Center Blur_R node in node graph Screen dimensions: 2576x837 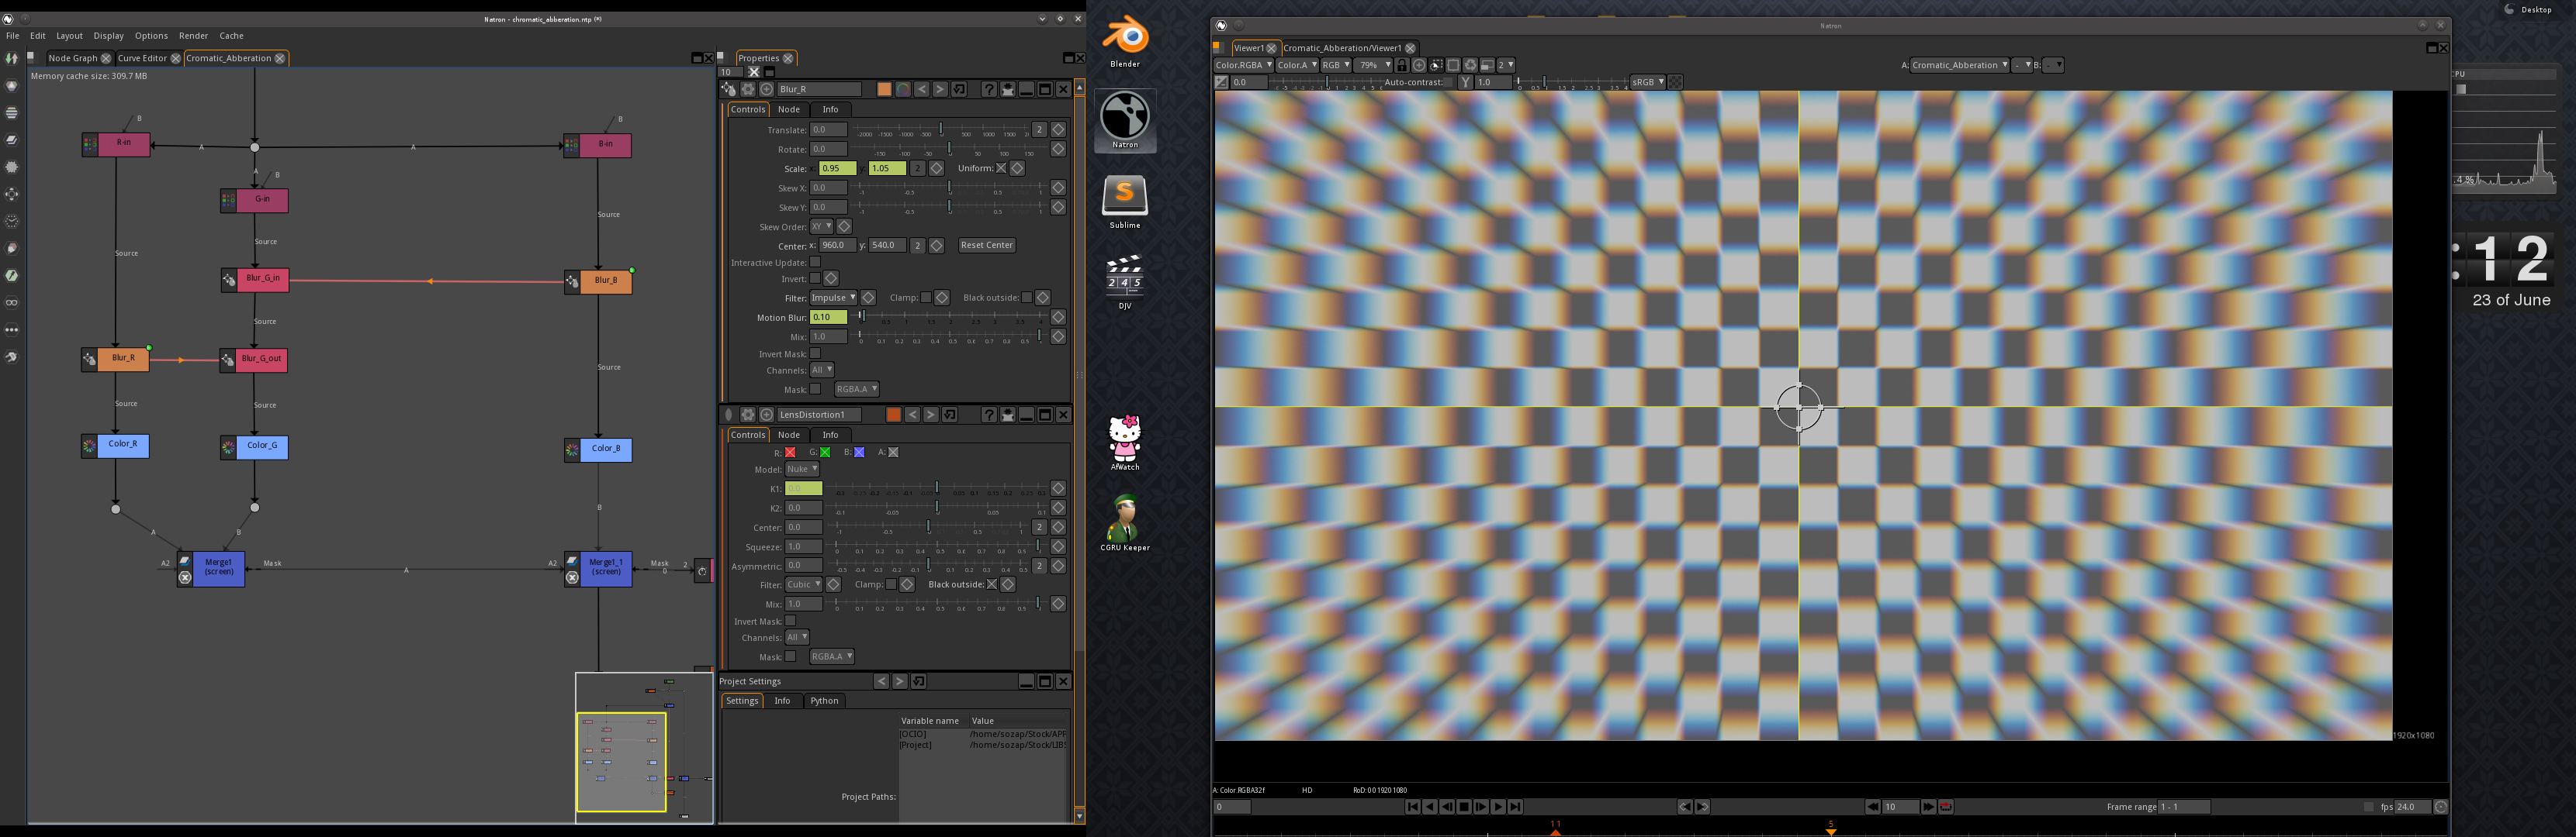click(x=767, y=89)
